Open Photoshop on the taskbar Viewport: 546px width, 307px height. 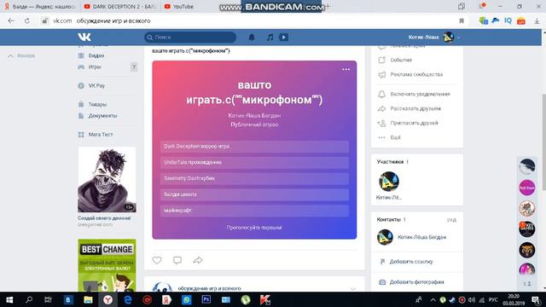pos(206,299)
